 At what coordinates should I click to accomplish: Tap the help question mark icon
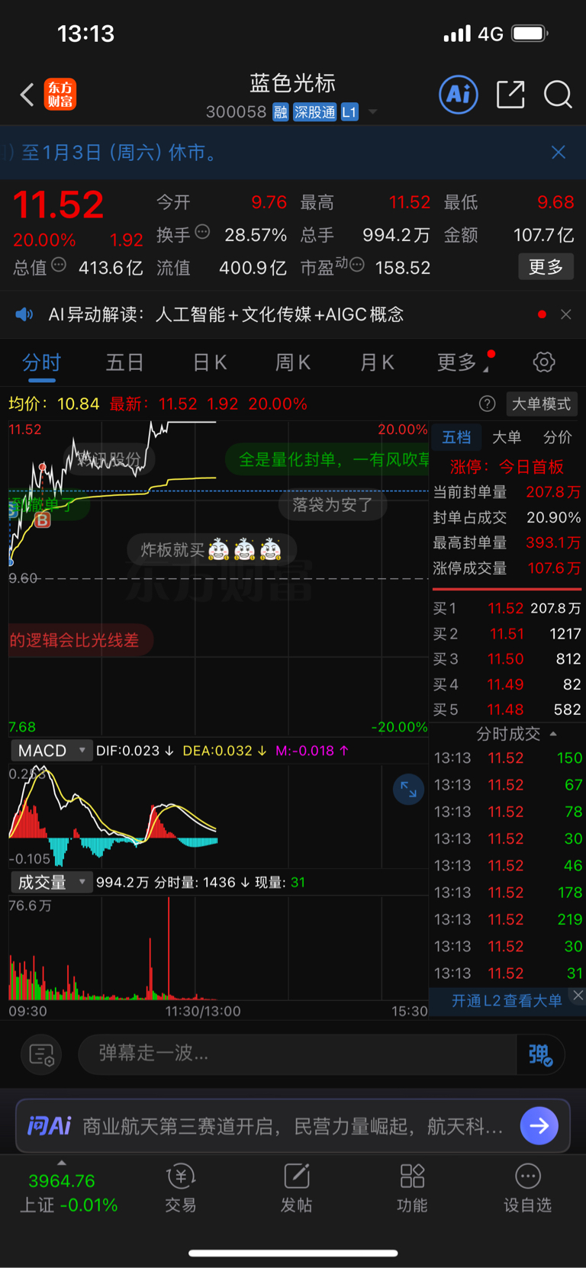click(x=487, y=404)
